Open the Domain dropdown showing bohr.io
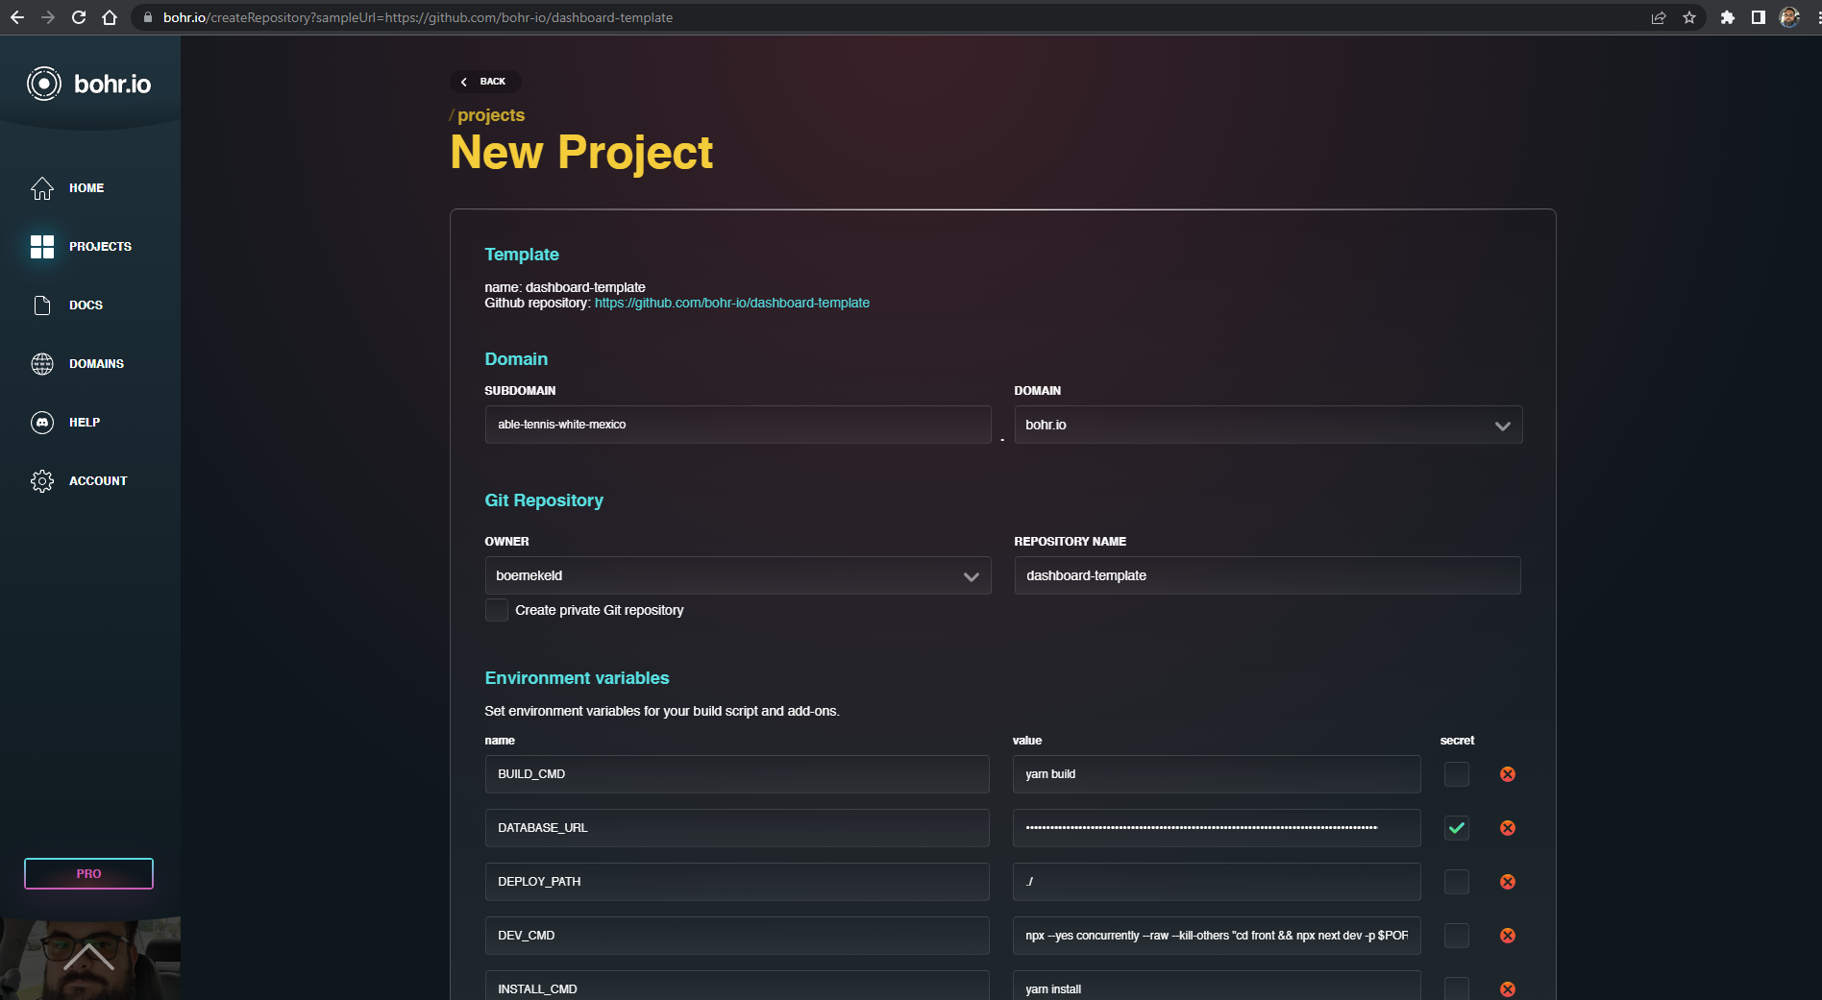This screenshot has height=1000, width=1822. 1268,425
